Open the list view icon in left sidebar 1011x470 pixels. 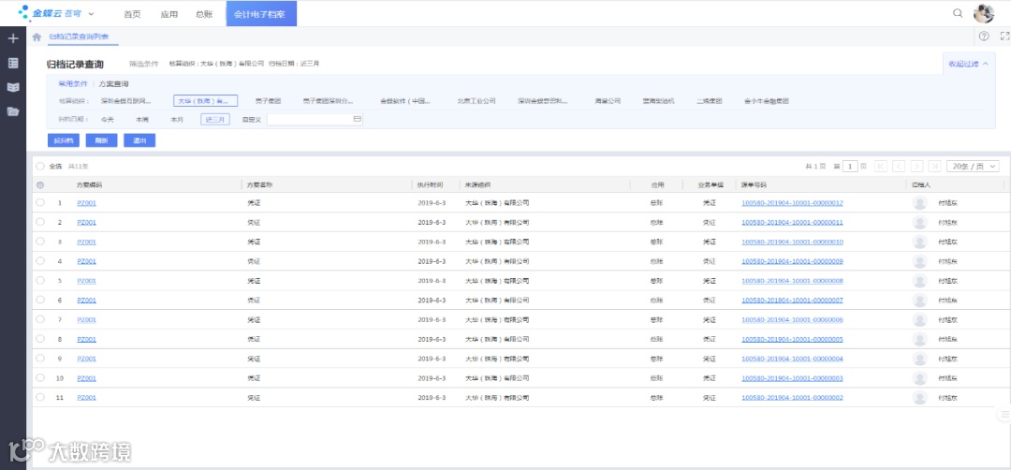click(12, 63)
